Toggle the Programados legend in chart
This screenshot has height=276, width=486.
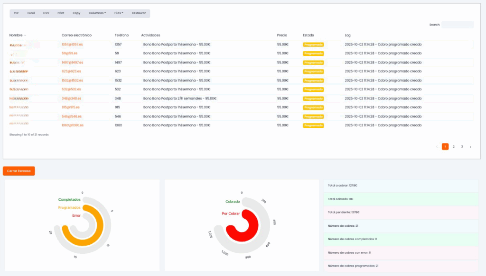click(69, 207)
